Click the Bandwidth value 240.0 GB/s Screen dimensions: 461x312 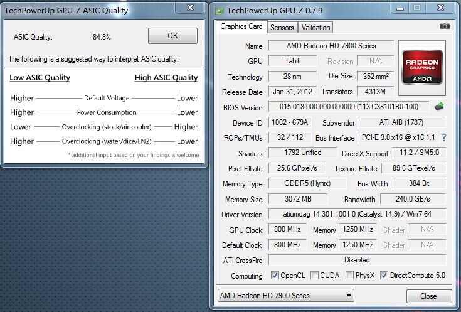413,199
